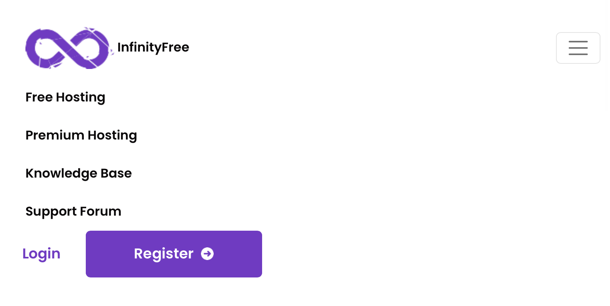Select Free Hosting in the navigation list
The height and width of the screenshot is (306, 610).
65,97
